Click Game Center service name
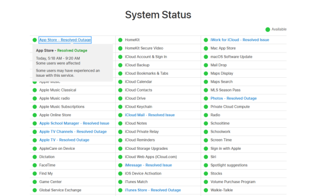The image size is (316, 196). click(51, 182)
